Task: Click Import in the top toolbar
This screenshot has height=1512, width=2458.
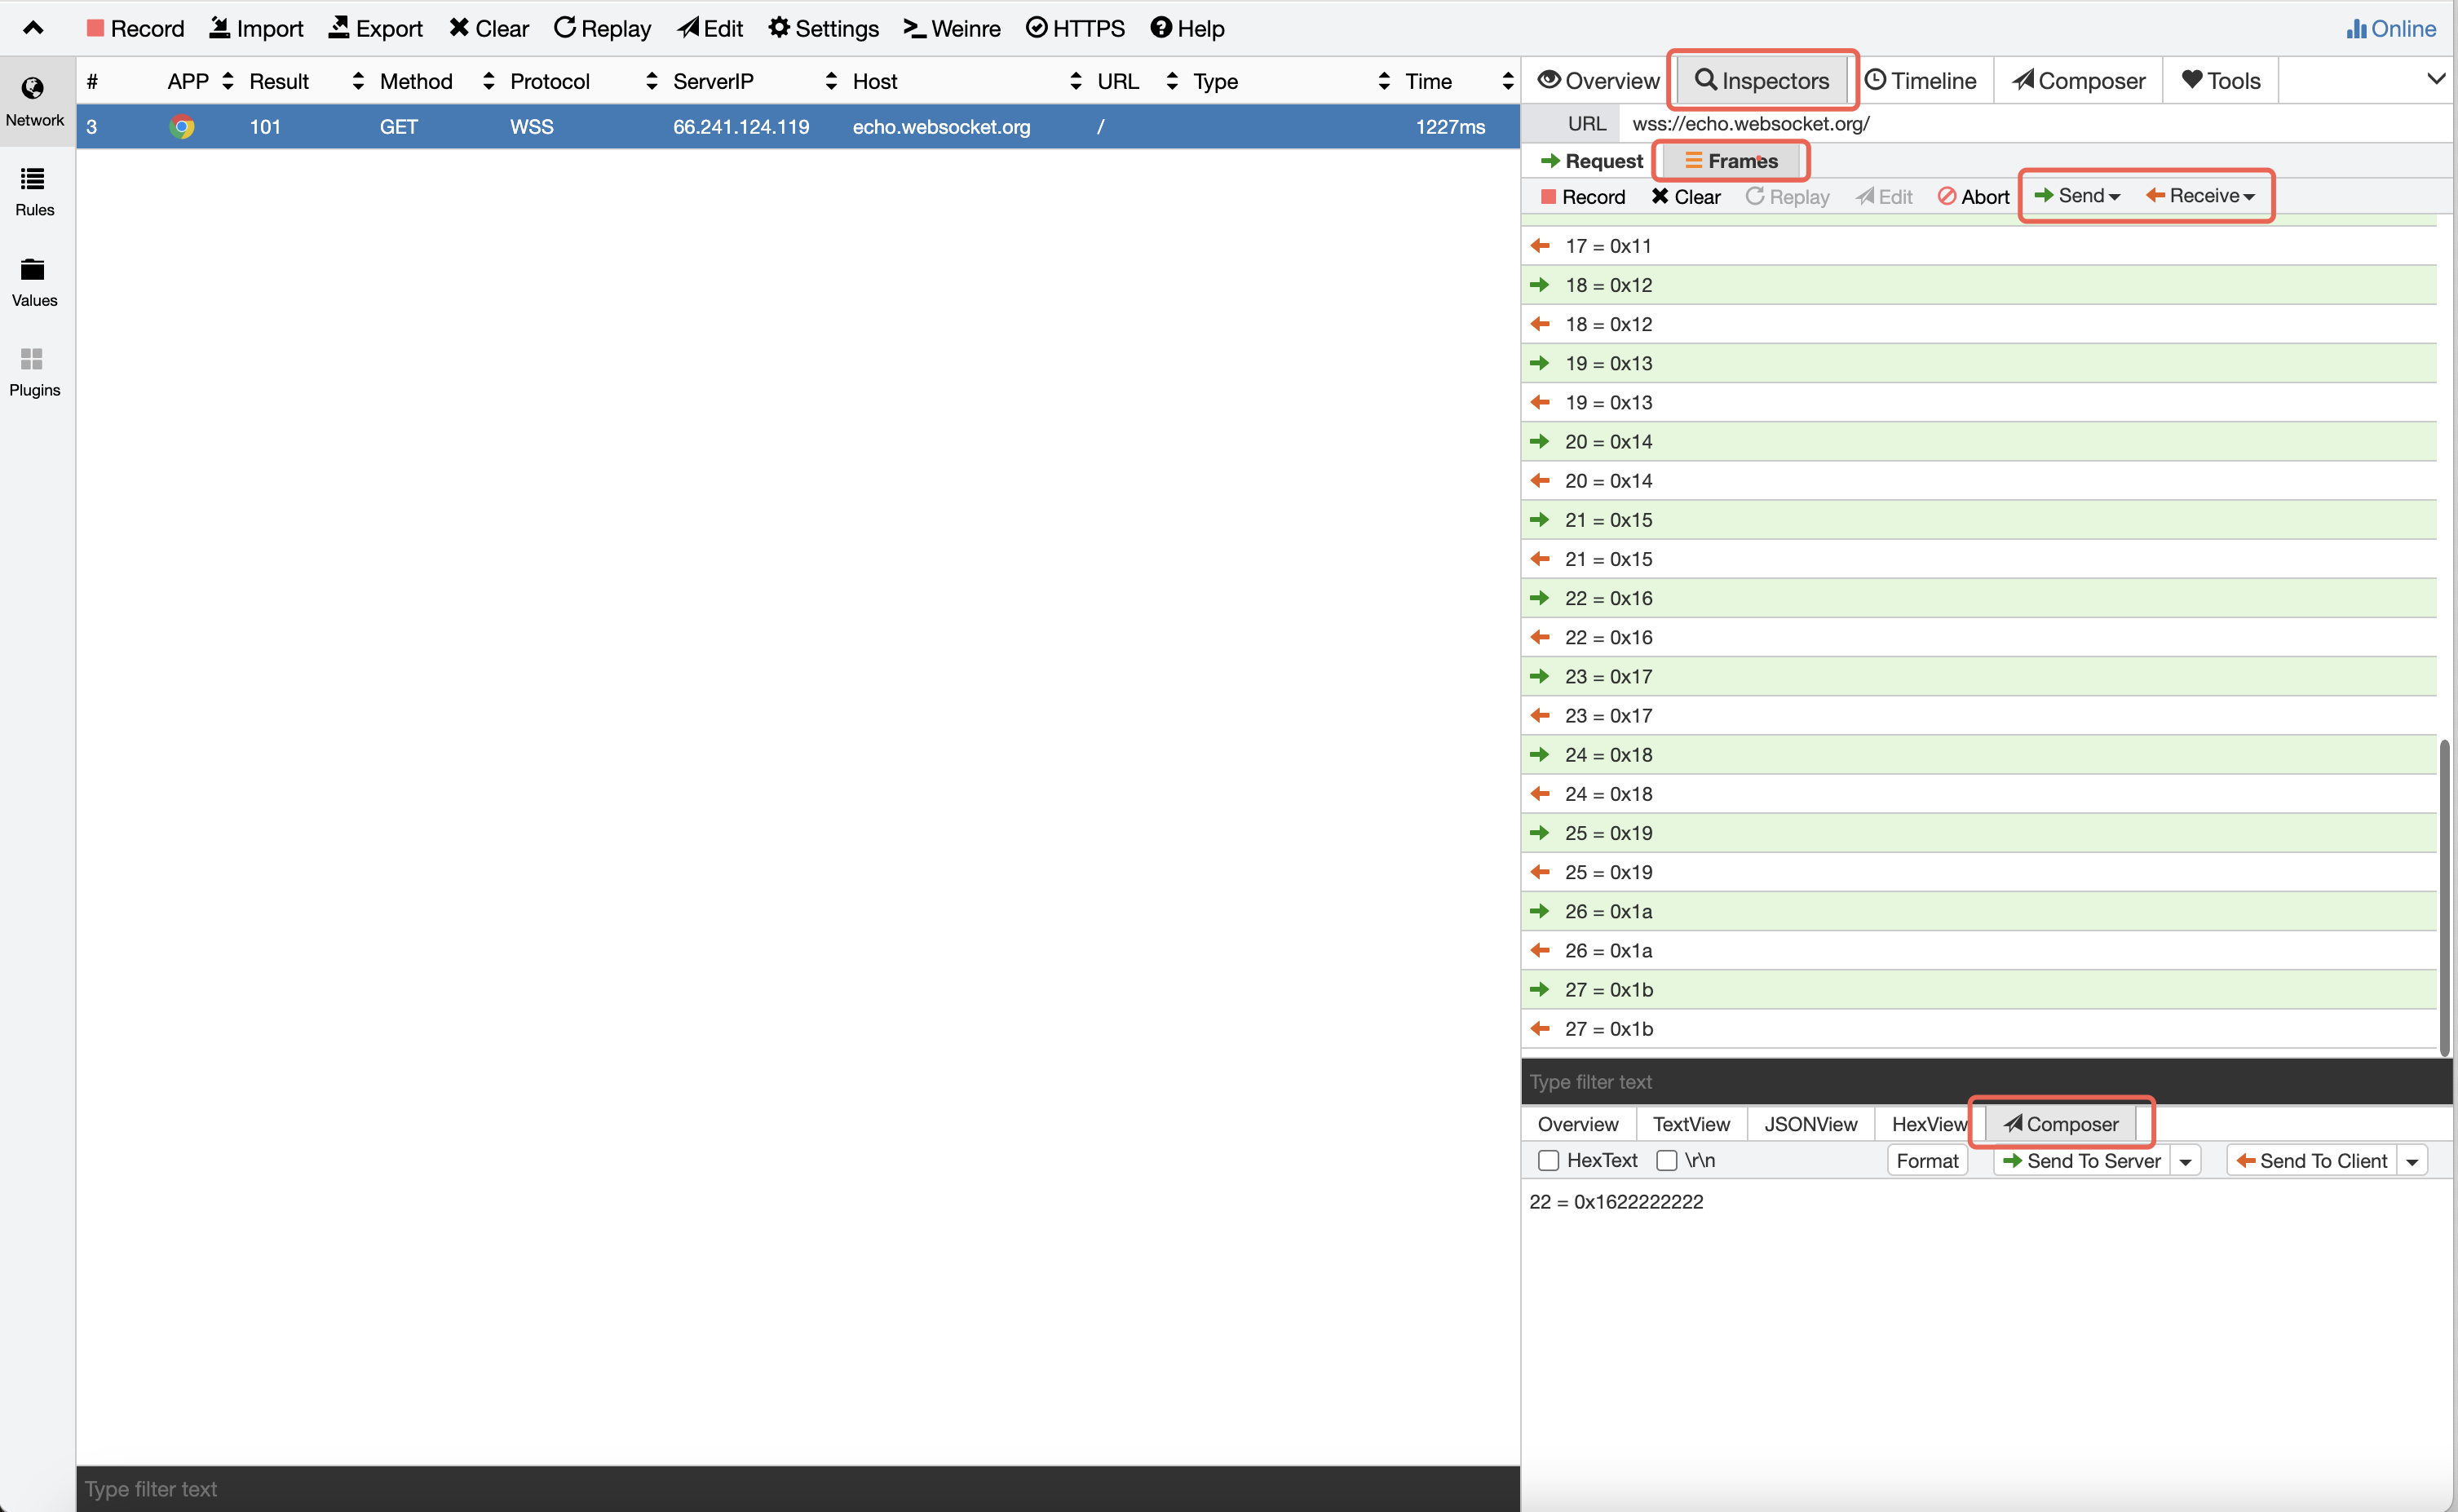Action: [256, 28]
